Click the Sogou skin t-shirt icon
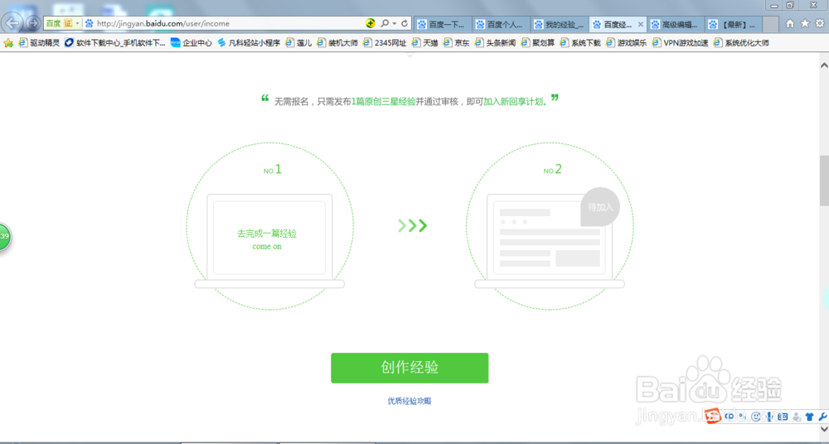Image resolution: width=829 pixels, height=444 pixels. point(809,417)
